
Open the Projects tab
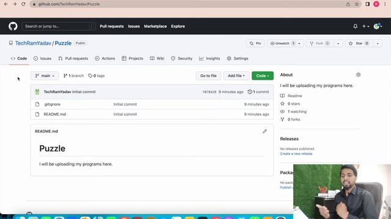pos(133,58)
